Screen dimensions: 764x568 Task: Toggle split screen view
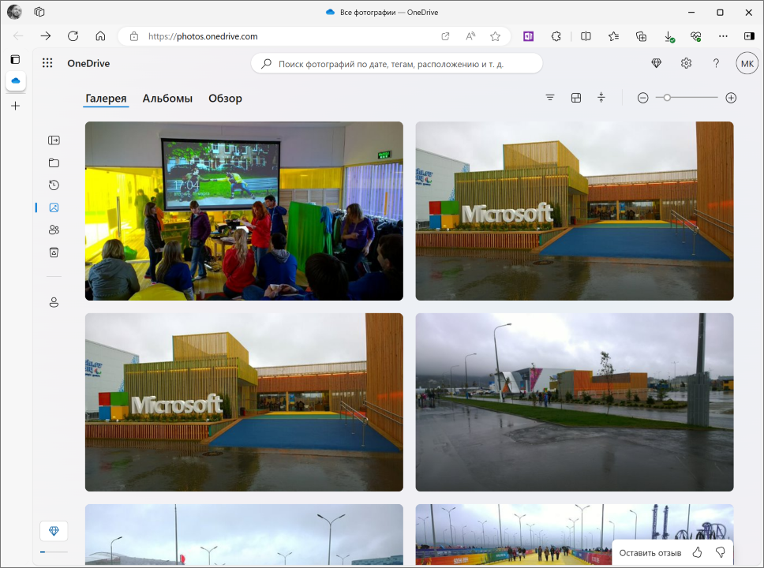[x=586, y=36]
